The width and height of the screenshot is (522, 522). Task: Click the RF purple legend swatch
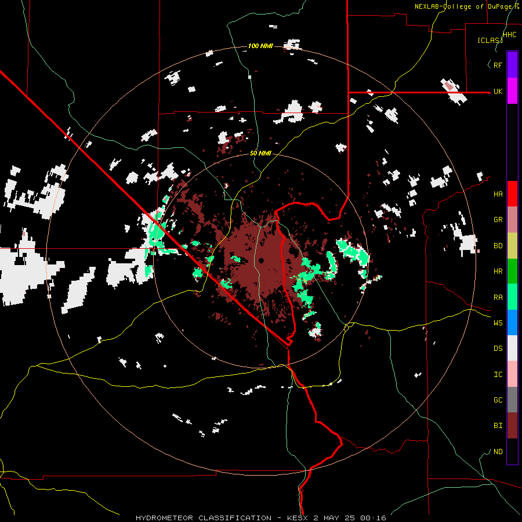[512, 65]
